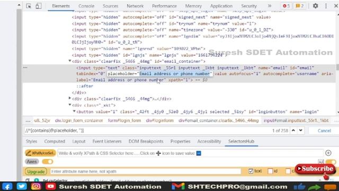Open the Performance tab
The image size is (339, 191).
(x=164, y=6)
